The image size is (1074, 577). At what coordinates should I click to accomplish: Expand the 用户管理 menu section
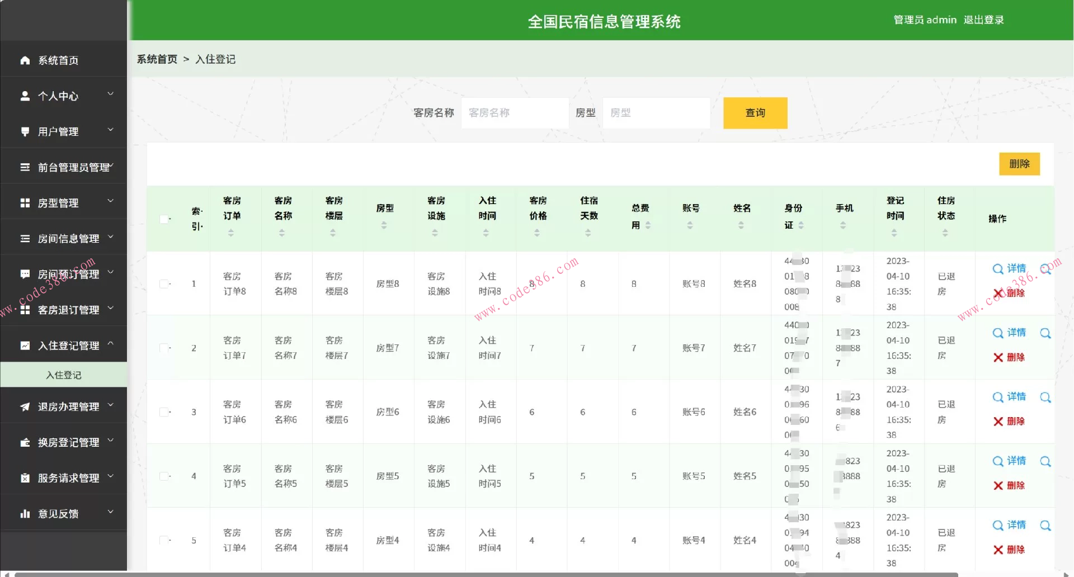pos(63,131)
